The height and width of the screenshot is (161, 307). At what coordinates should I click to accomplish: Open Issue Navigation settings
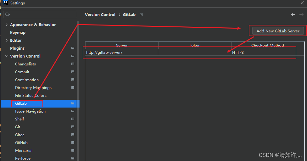click(30, 111)
